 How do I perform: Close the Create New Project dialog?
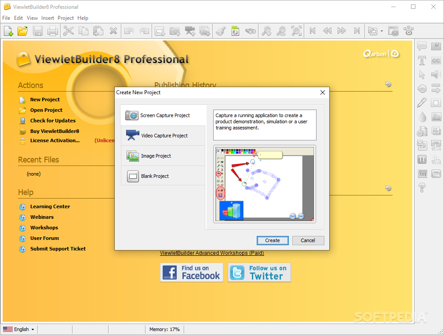click(323, 92)
